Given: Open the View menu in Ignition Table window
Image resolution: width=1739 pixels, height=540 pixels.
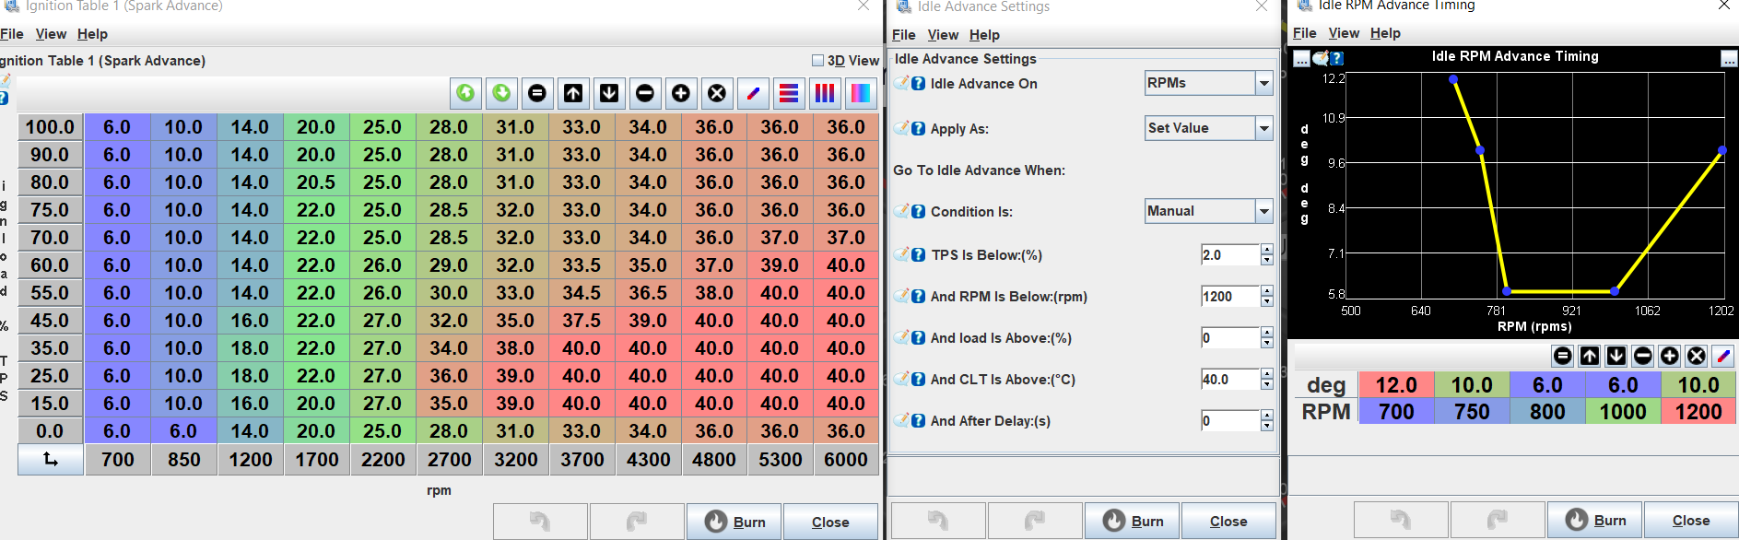Looking at the screenshot, I should tap(51, 34).
